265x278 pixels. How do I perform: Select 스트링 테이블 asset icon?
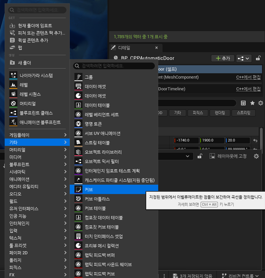click(78, 143)
